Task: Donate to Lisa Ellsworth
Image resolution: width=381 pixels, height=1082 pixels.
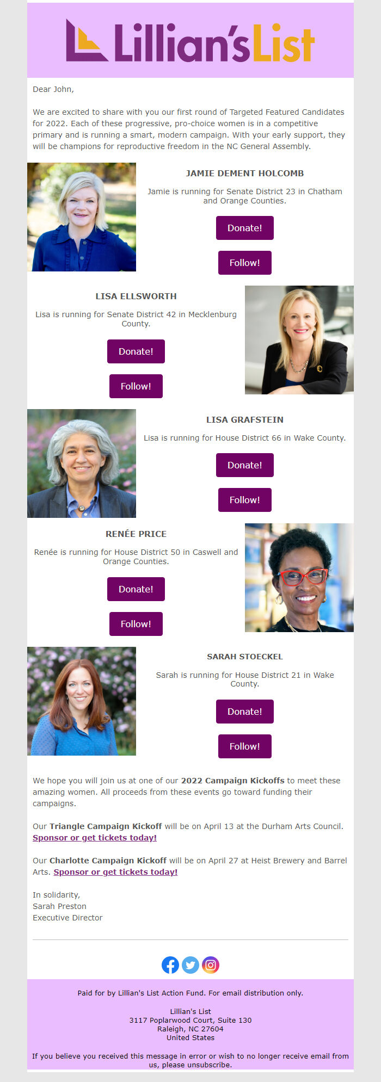Action: click(136, 351)
